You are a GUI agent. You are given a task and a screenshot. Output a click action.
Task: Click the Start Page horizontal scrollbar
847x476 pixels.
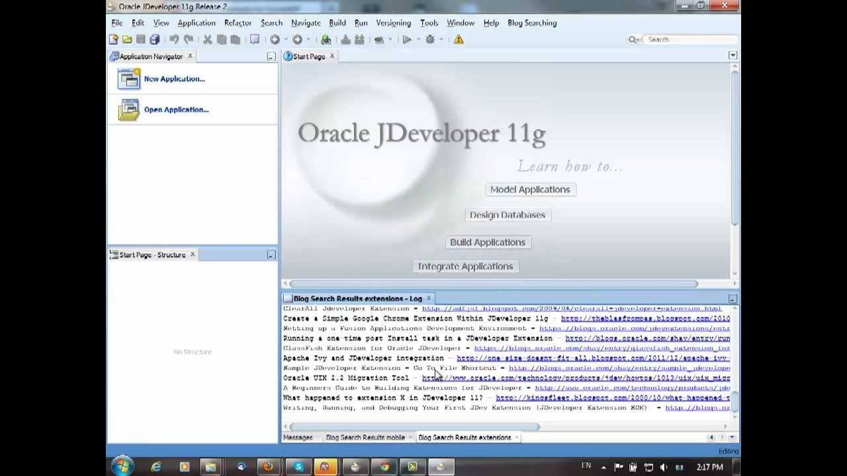pos(494,284)
